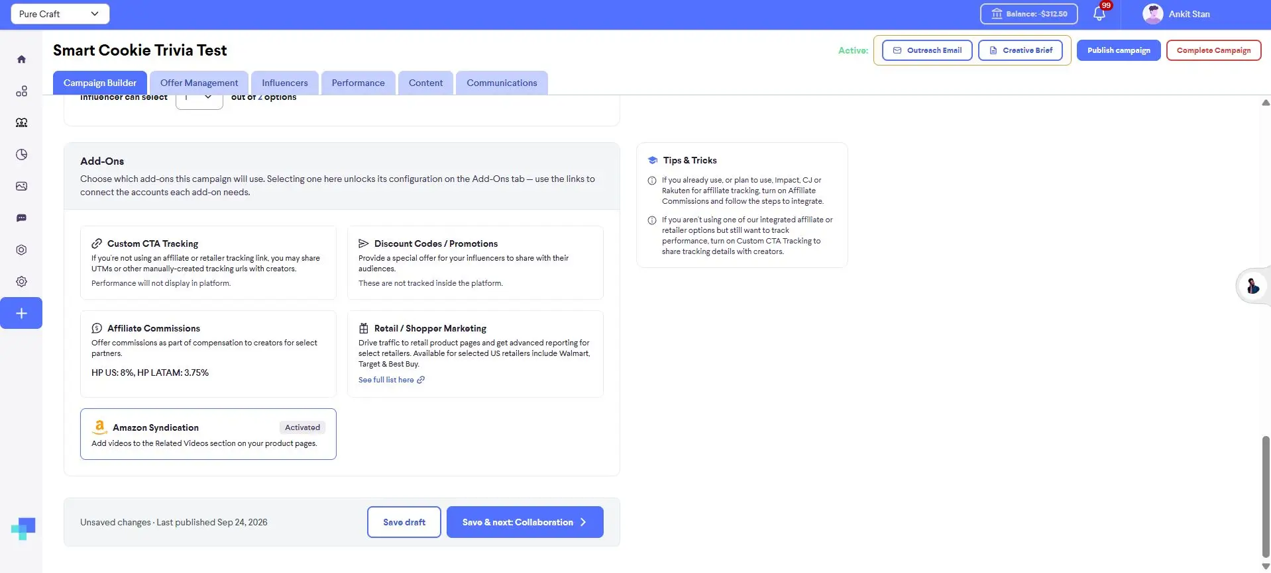
Task: Select the Campaign Builder tab
Action: [x=100, y=83]
